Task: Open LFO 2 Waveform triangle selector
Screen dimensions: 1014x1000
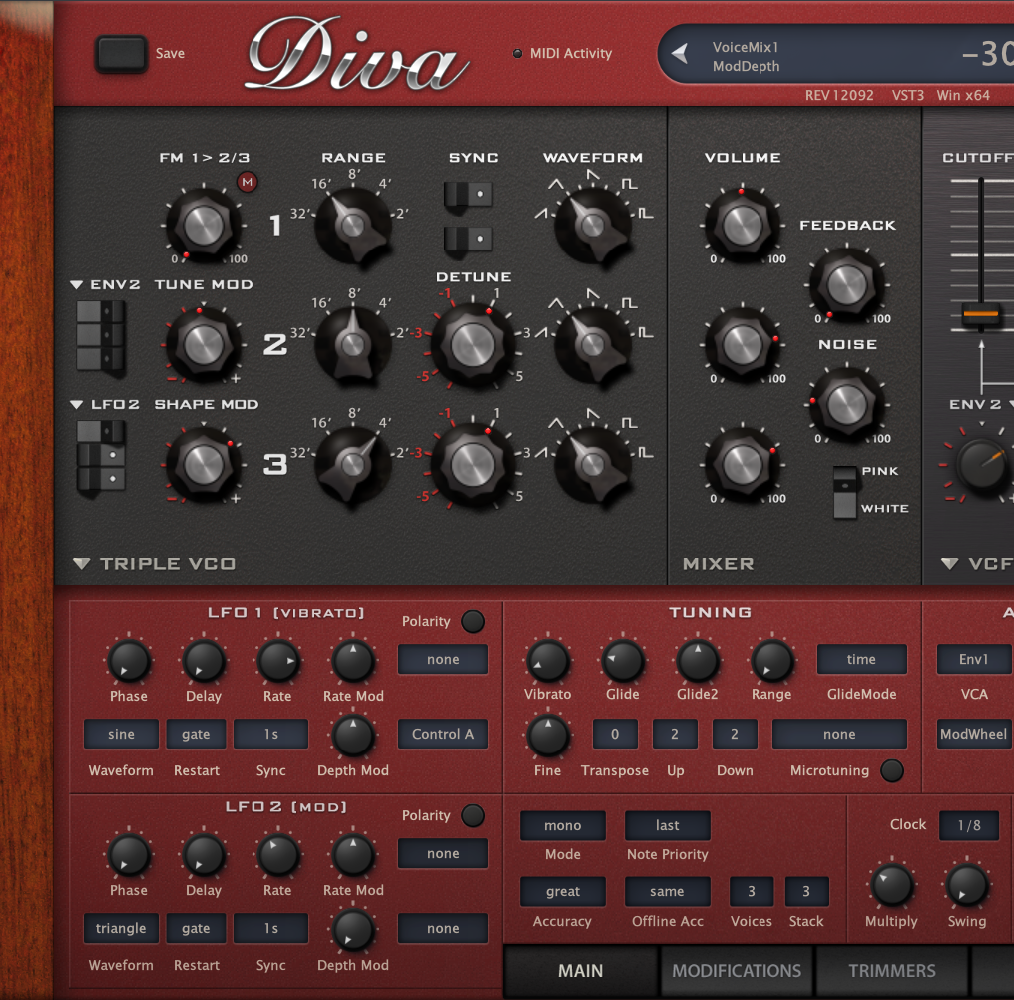Action: coord(121,928)
